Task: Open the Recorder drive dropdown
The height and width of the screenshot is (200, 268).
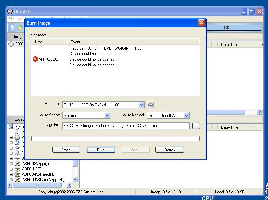Action: pos(141,105)
